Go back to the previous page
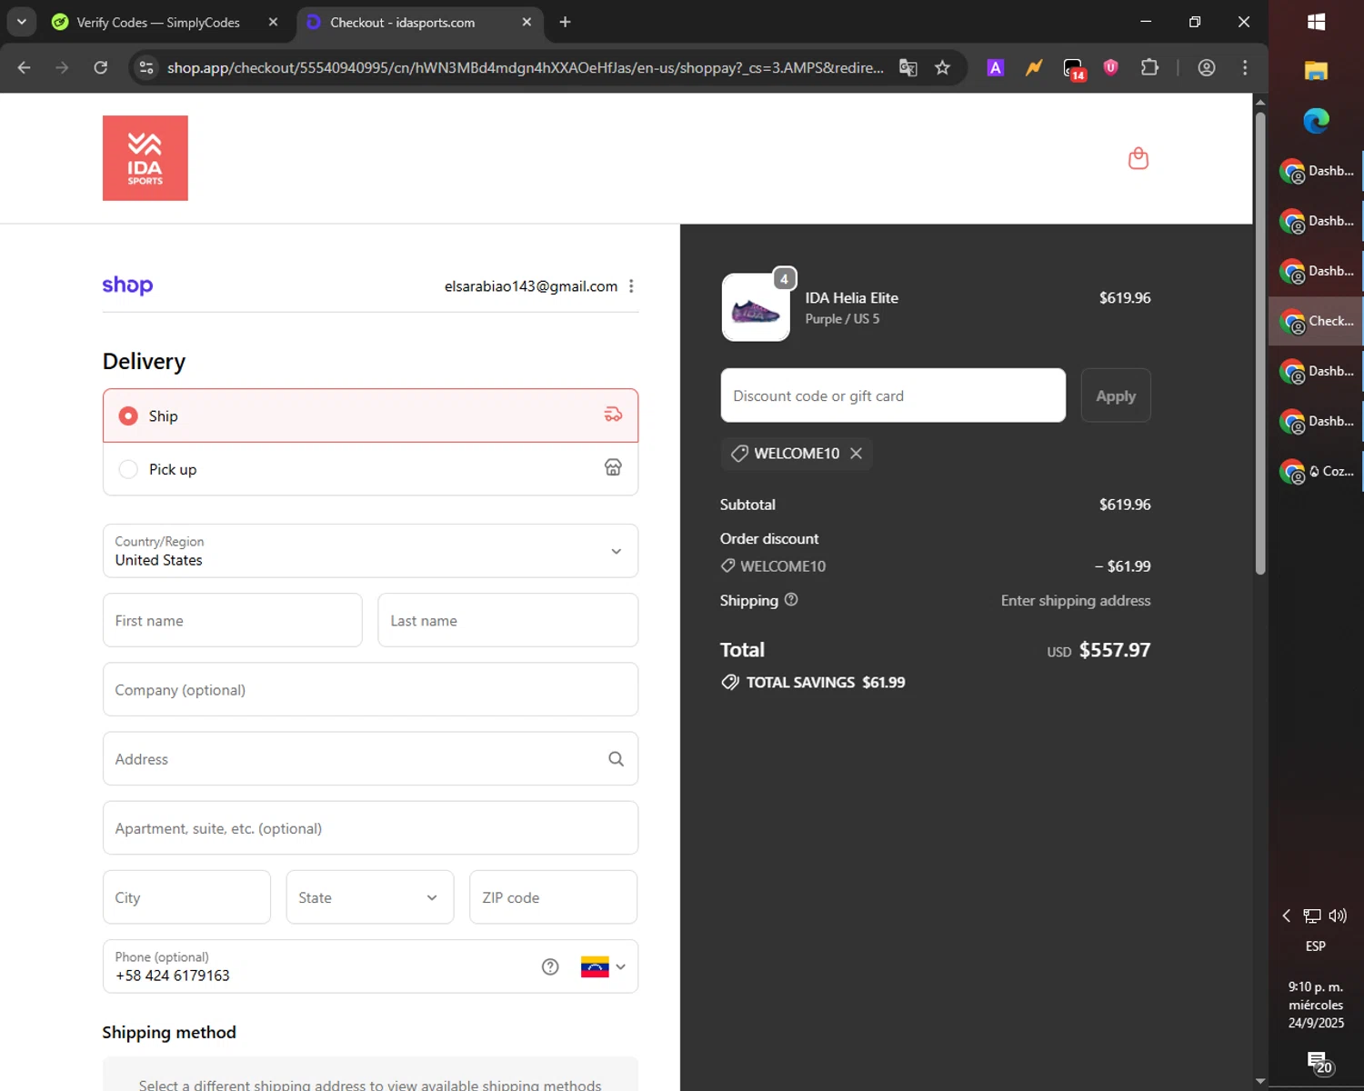The width and height of the screenshot is (1364, 1091). click(x=25, y=67)
